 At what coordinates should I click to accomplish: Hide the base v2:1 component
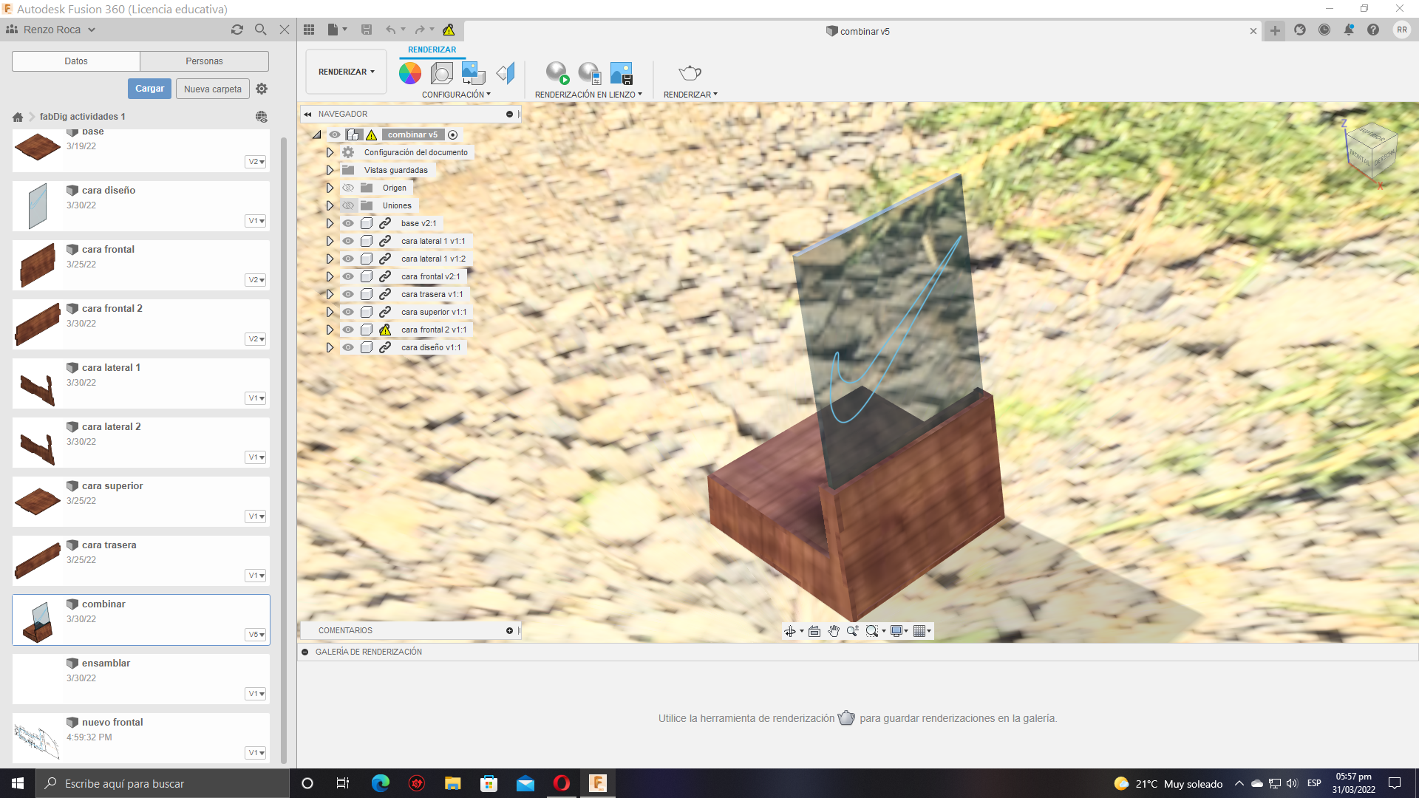(x=348, y=223)
